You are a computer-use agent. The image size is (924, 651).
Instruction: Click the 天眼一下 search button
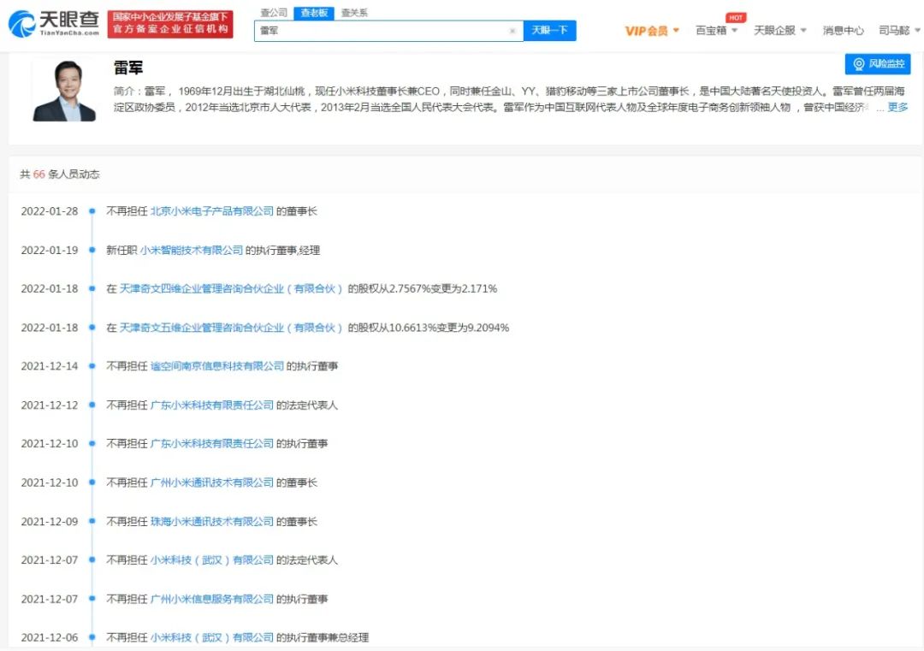pyautogui.click(x=549, y=31)
